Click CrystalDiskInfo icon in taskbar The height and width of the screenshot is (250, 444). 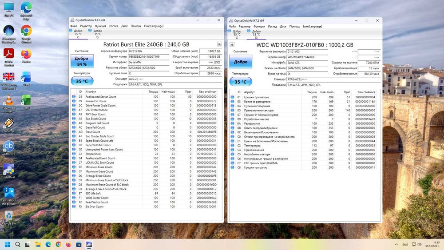[89, 244]
